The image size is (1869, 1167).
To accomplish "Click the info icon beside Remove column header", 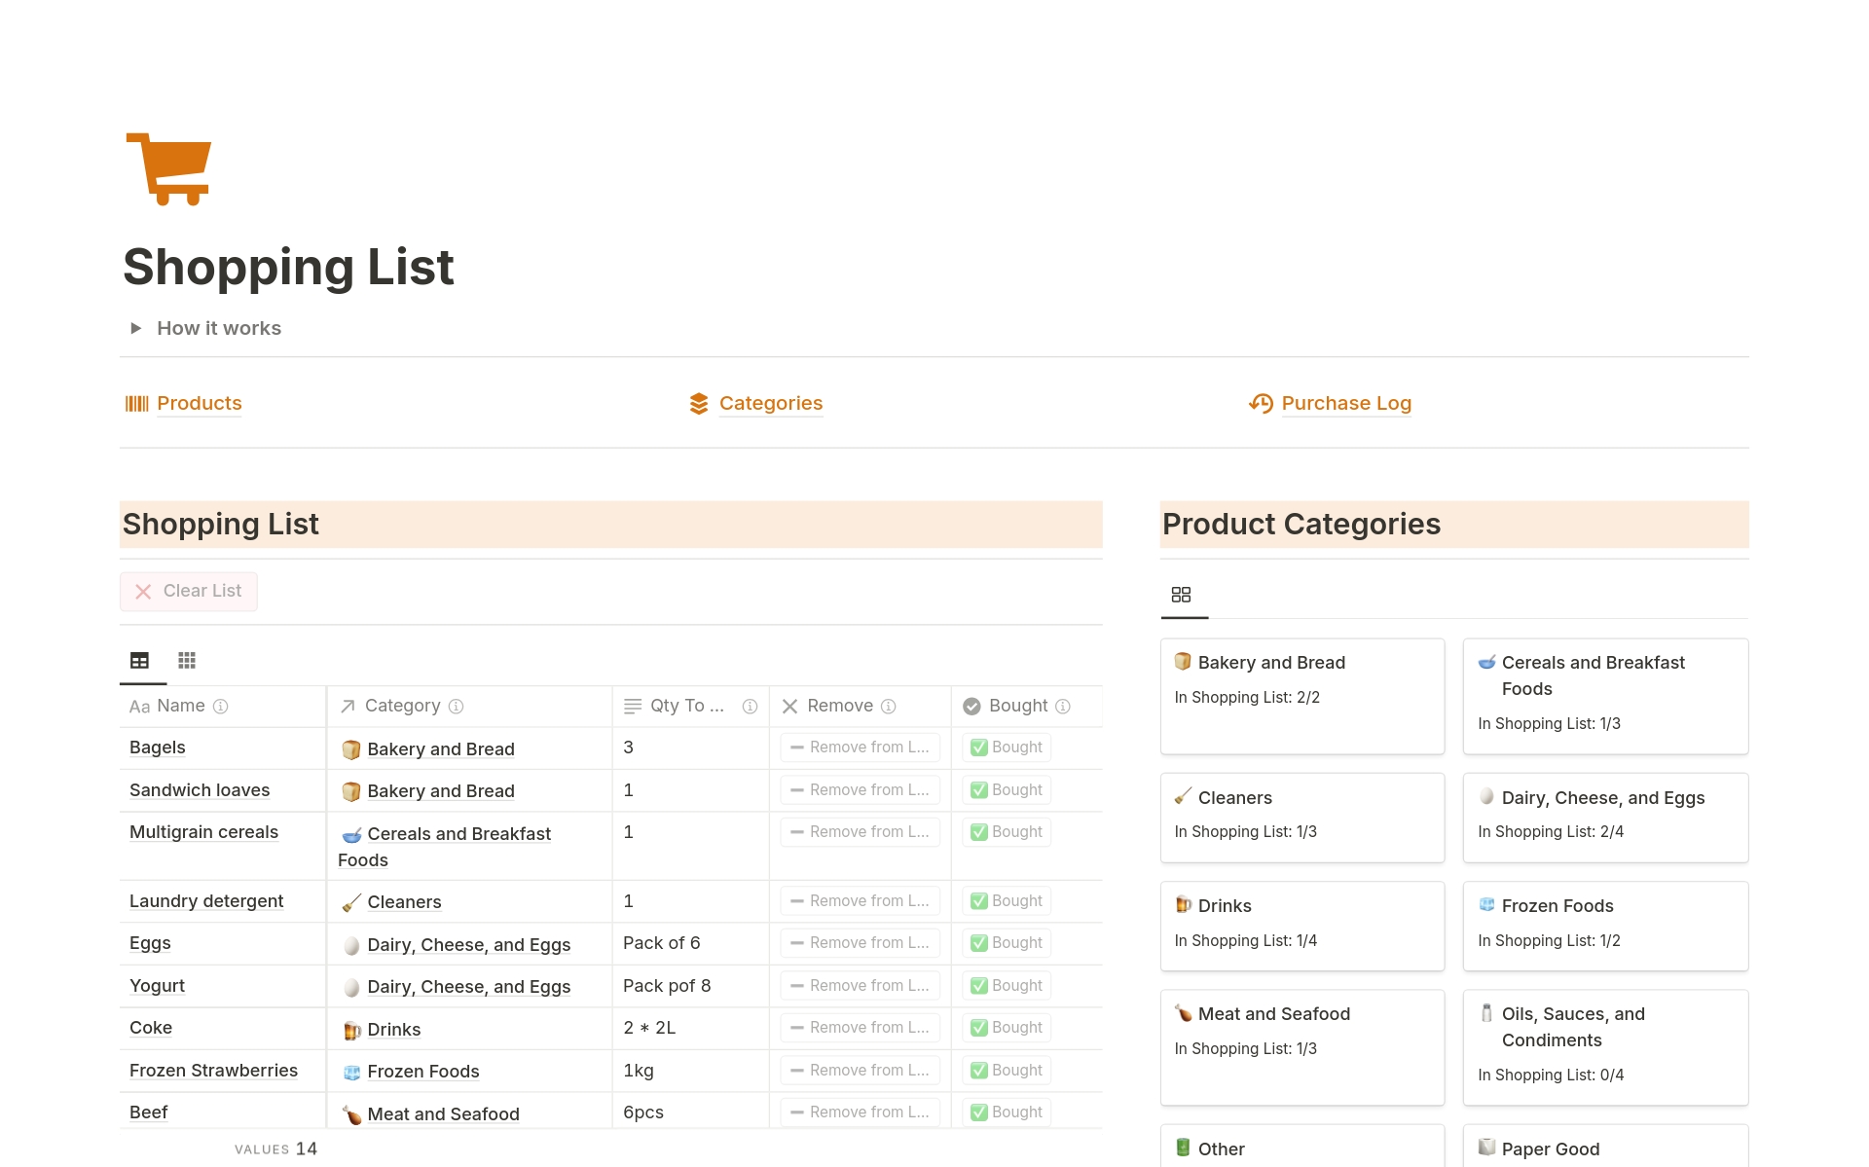I will 888,707.
